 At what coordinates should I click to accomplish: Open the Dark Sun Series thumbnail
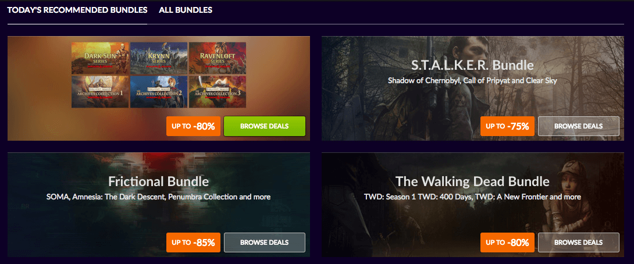tap(100, 58)
